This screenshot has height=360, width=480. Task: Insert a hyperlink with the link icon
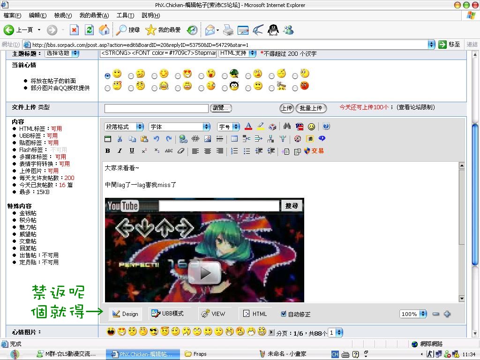(183, 139)
